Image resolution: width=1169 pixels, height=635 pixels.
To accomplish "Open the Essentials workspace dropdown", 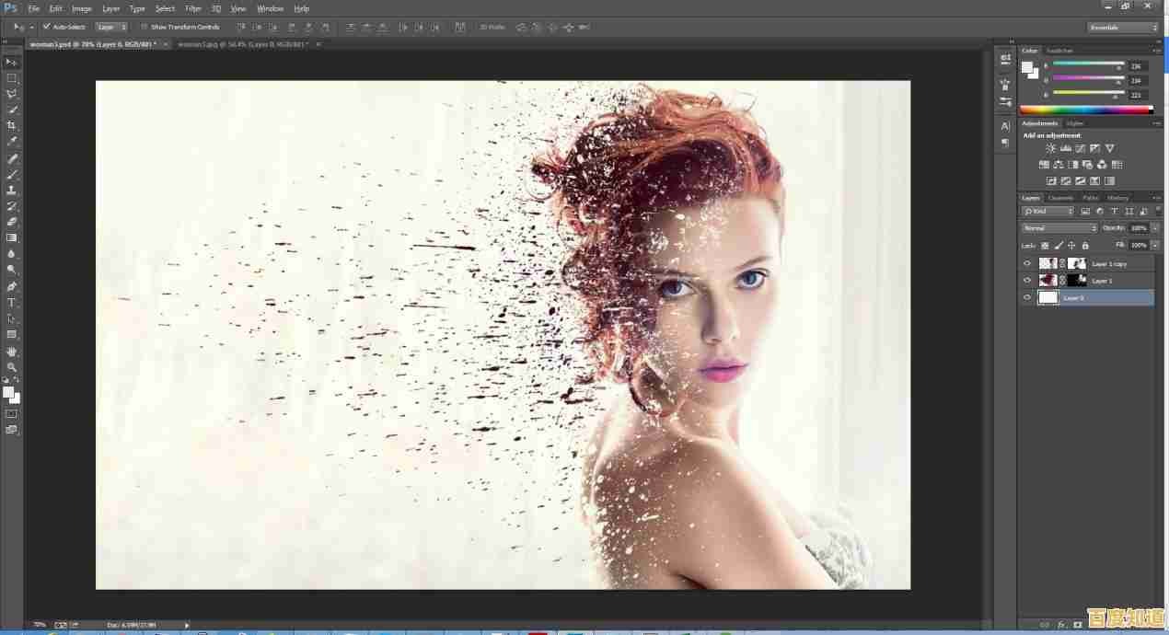I will 1123,28.
